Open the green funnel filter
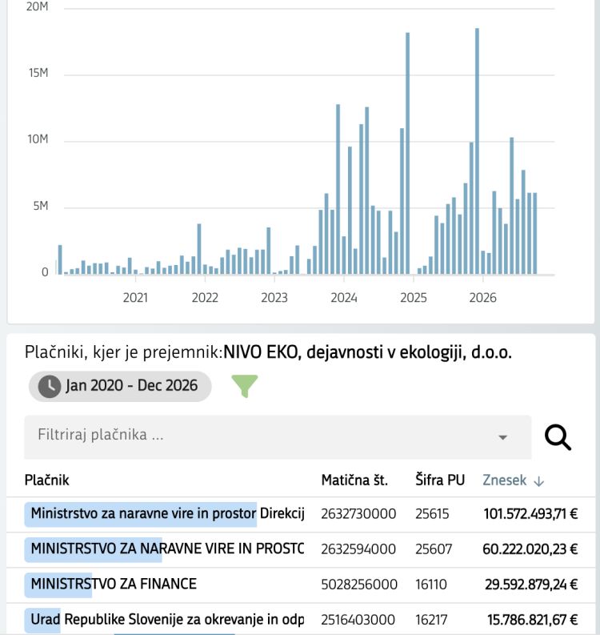The width and height of the screenshot is (600, 635). (244, 385)
